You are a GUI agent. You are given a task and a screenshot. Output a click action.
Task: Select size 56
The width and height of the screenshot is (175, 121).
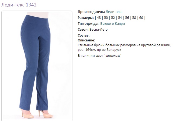127,18
